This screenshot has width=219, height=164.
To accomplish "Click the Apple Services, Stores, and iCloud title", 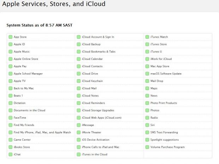I will pos(54,5).
